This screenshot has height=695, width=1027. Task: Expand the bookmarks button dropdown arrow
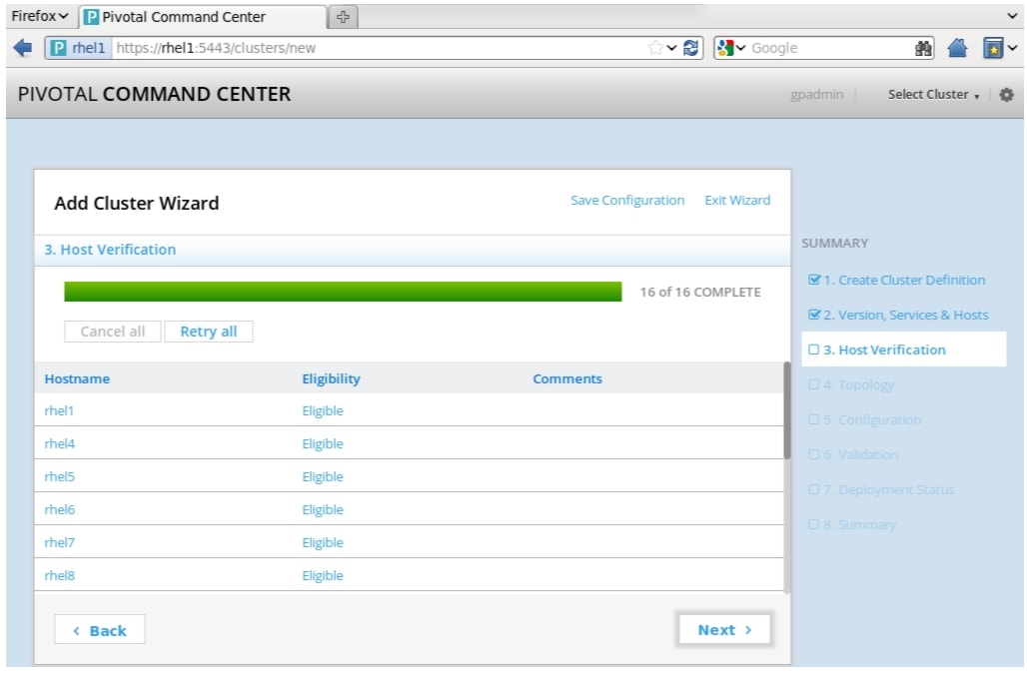(x=1013, y=48)
